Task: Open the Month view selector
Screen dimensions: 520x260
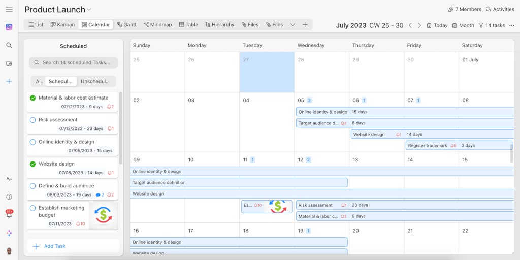Action: pos(463,25)
